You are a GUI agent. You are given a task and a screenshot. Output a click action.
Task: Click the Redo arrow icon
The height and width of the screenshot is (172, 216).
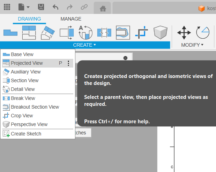[x=69, y=7]
